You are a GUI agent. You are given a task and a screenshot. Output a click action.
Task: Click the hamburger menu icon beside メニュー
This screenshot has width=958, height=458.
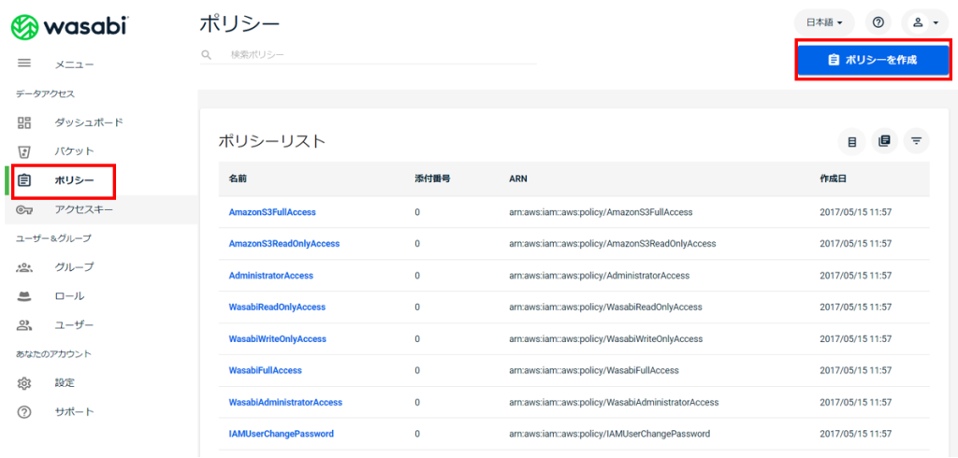[x=24, y=63]
